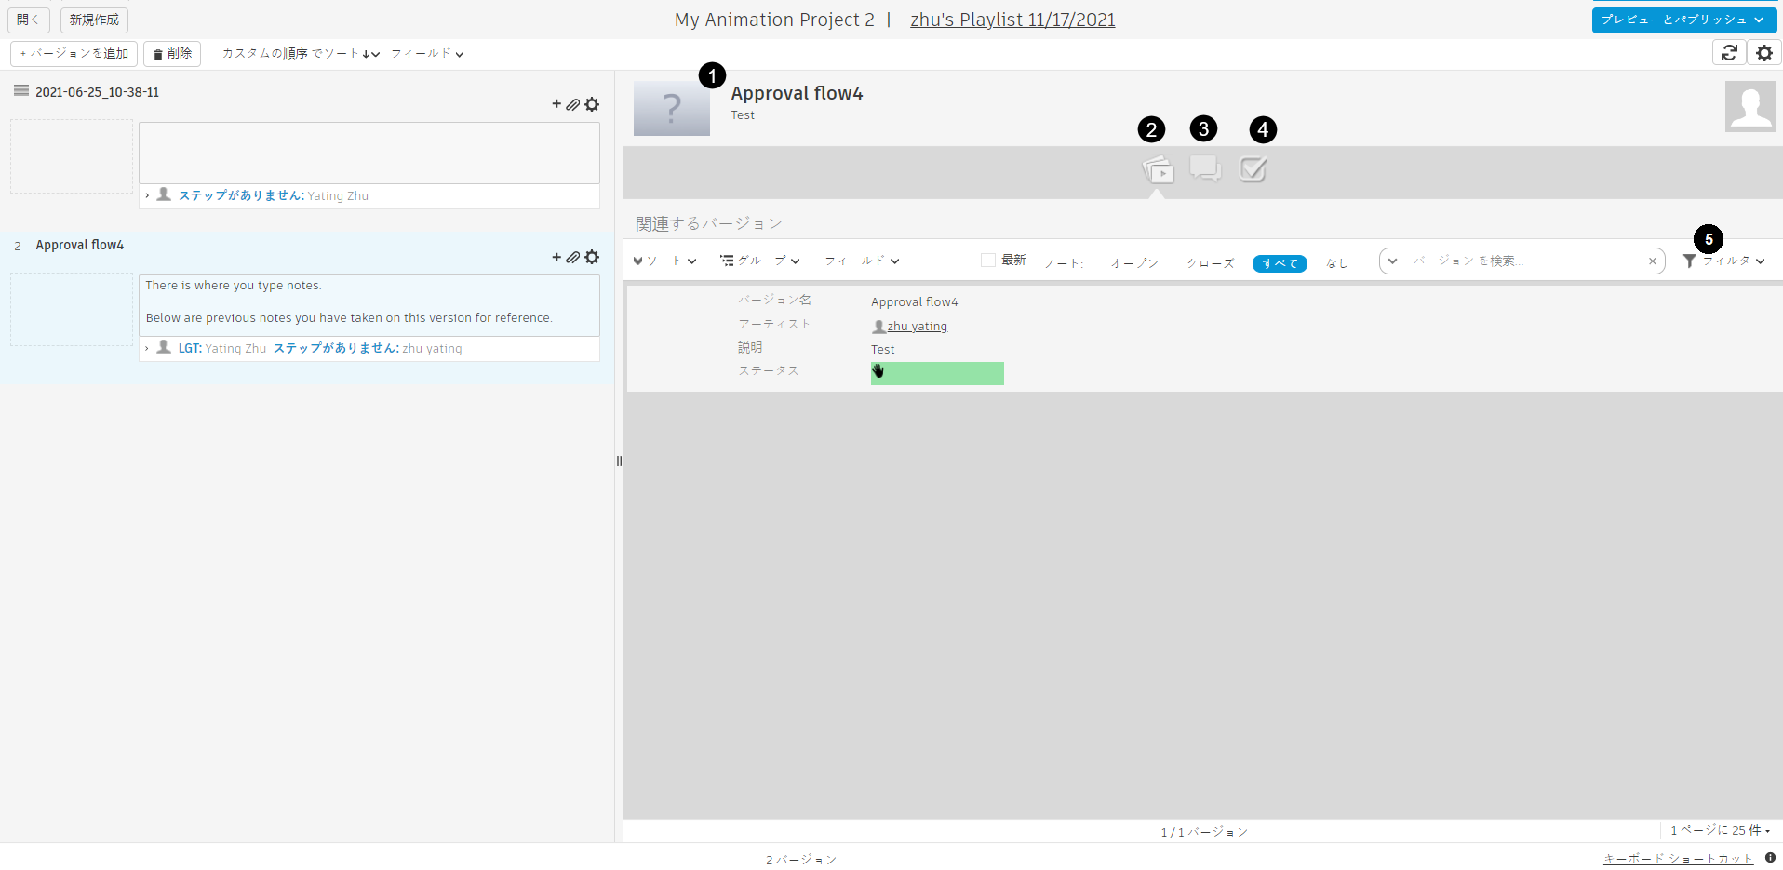Click the 開く button
This screenshot has width=1783, height=870.
click(x=29, y=20)
